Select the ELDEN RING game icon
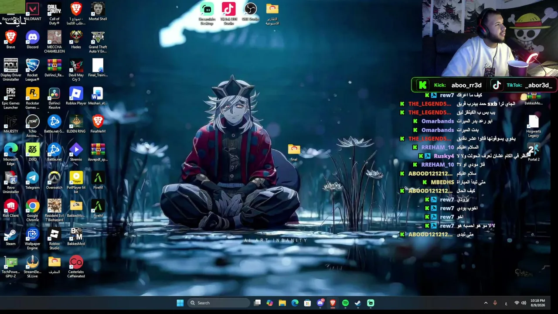Viewport: 558px width, 314px height. click(76, 124)
